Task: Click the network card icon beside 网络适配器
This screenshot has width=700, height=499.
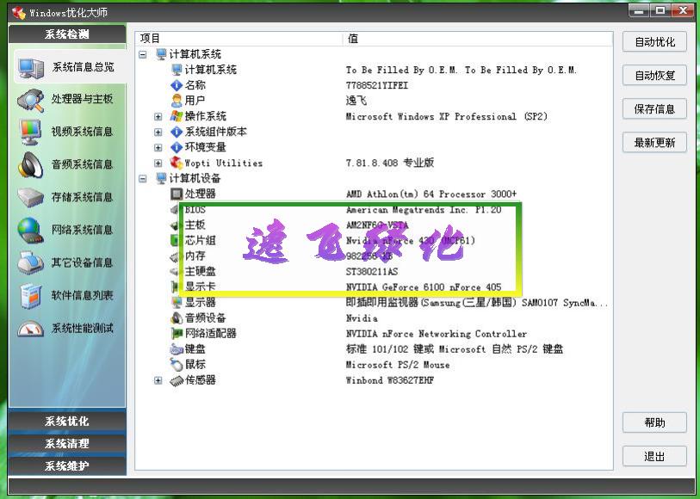Action: tap(177, 333)
